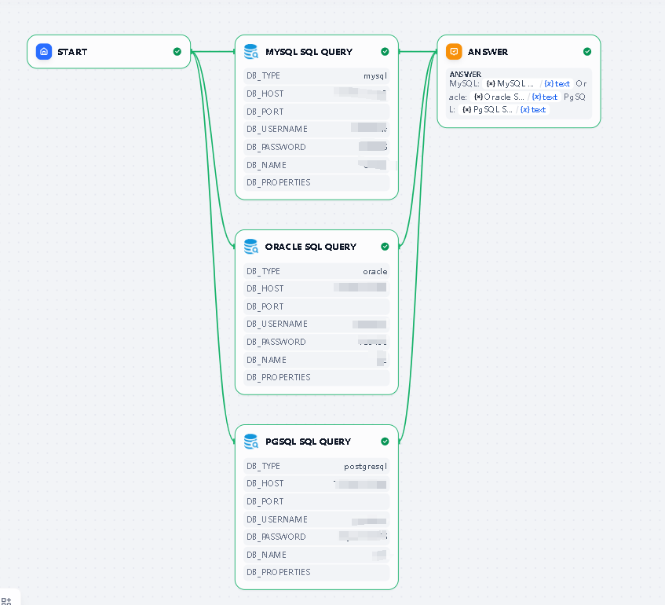
Task: Click the MySQL text variable tag in Answer
Action: tap(557, 84)
